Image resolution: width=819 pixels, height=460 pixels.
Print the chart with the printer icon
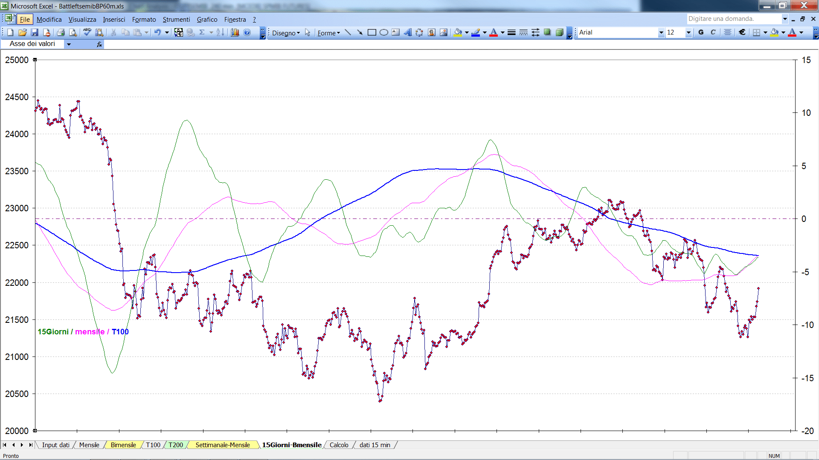coord(61,32)
